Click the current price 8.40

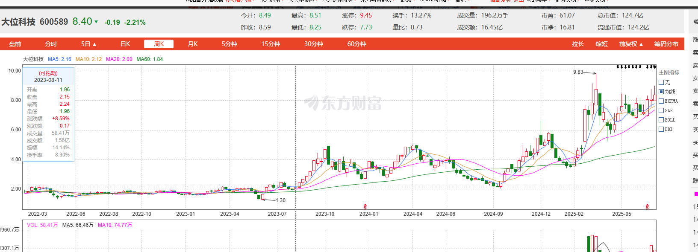click(82, 21)
